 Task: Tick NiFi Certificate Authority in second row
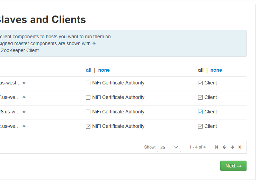(x=88, y=98)
